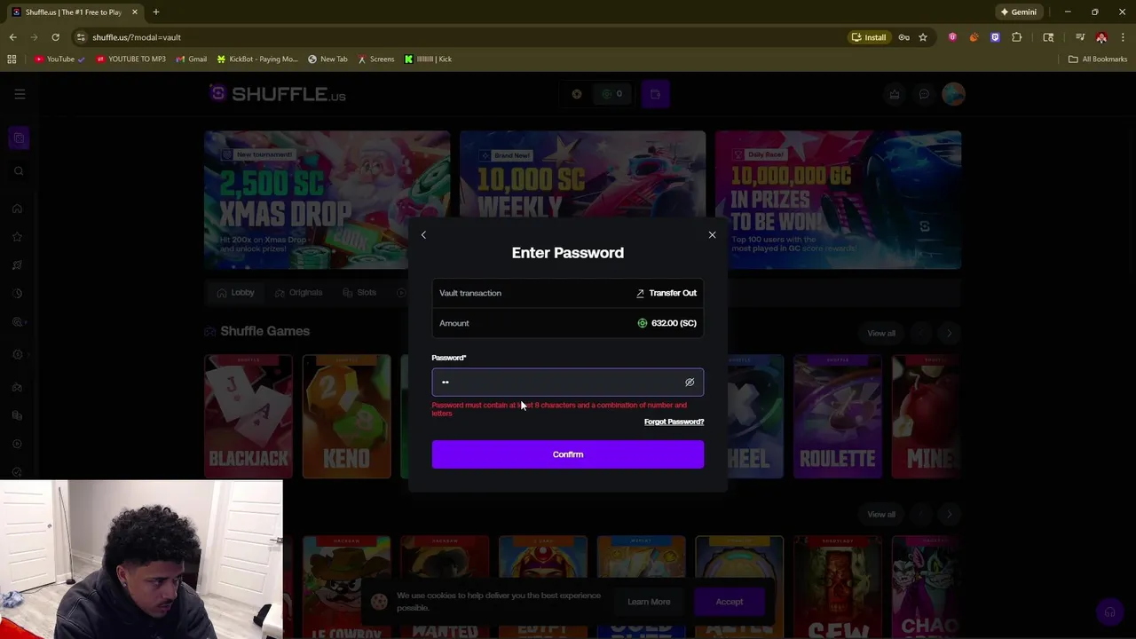Accept the cookies notice
The image size is (1136, 639).
730,602
